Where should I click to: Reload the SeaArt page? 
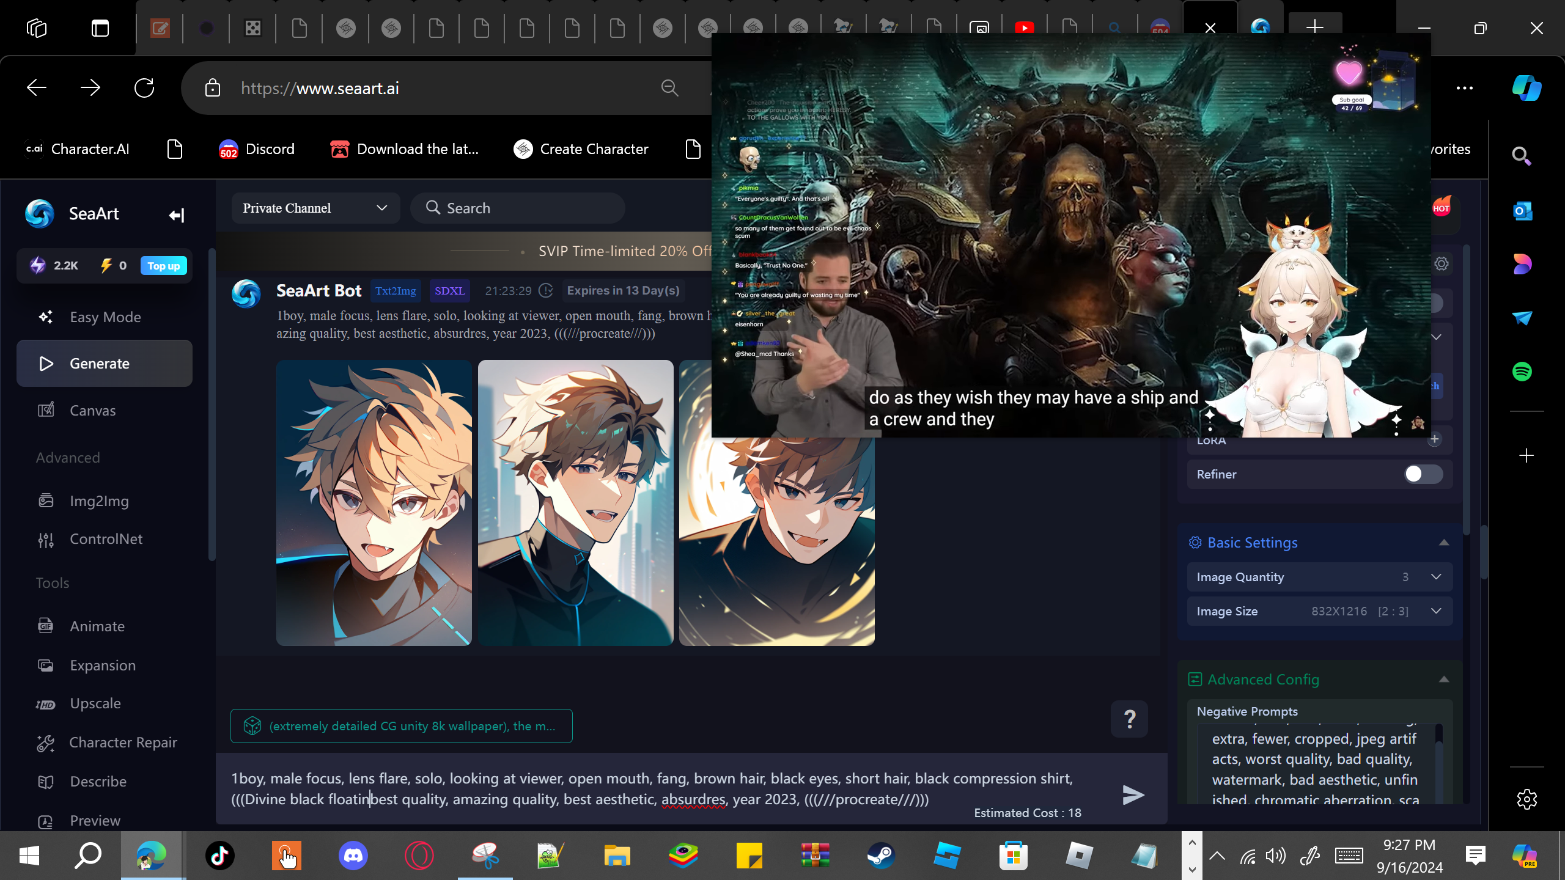(x=144, y=88)
